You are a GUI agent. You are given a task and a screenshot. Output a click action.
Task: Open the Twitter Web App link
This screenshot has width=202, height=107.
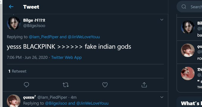pyautogui.click(x=67, y=58)
